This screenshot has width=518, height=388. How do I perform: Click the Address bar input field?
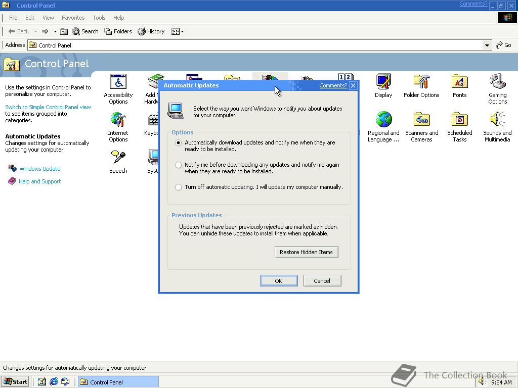click(255, 45)
